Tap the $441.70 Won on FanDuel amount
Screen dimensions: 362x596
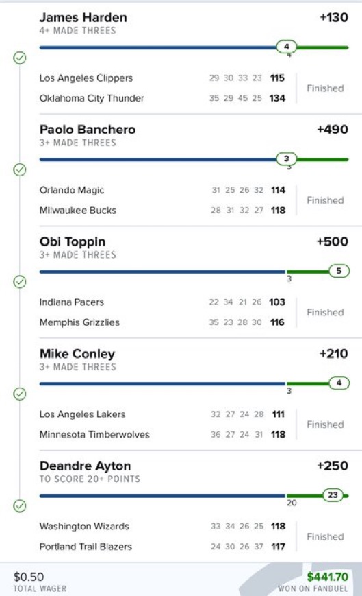point(328,577)
